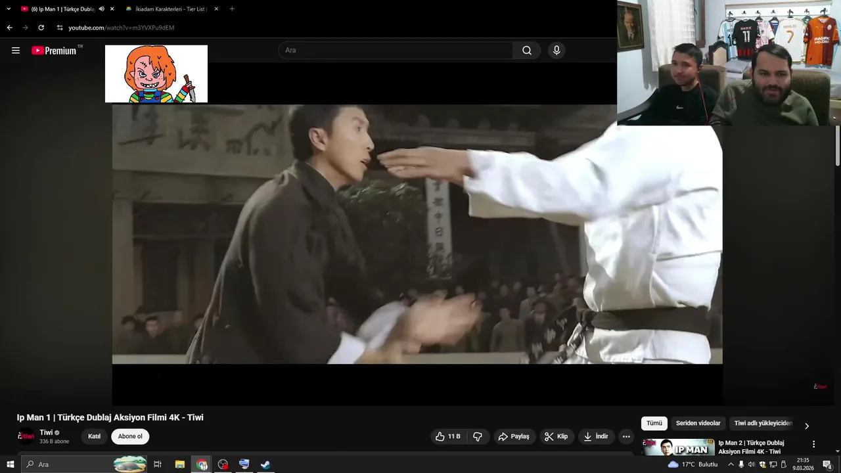Click the page vertical scrollbar
This screenshot has height=473, width=841.
pos(838,145)
